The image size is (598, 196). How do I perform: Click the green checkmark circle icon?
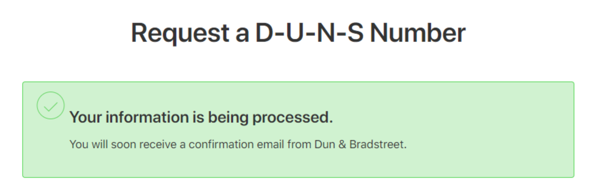pos(50,105)
